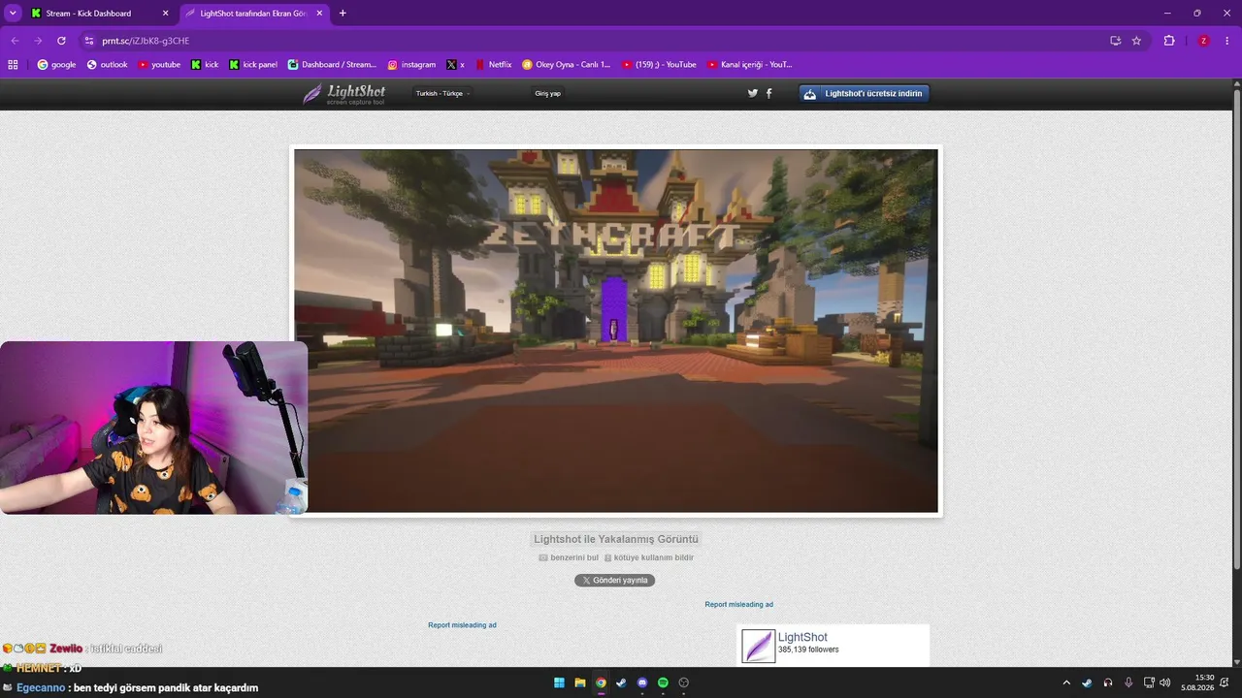Click the right-hand Report misleading ad link

point(739,605)
